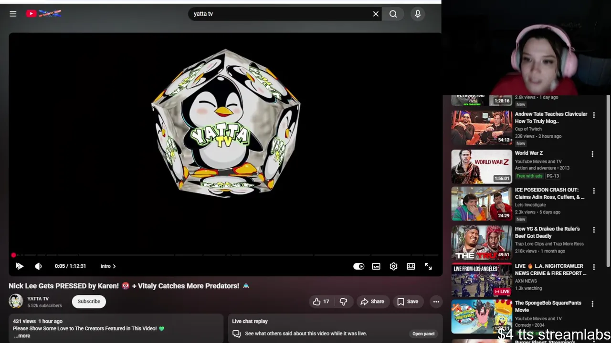Open YATTA TV channel name link
611x343 pixels.
[38, 299]
